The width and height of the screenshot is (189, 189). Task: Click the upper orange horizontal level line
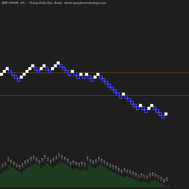(94, 73)
